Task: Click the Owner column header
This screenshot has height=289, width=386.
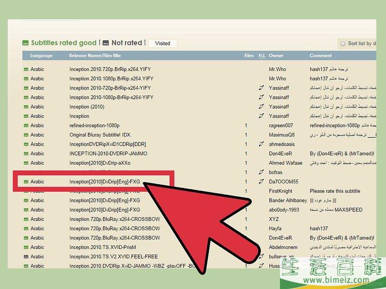Action: (x=276, y=56)
